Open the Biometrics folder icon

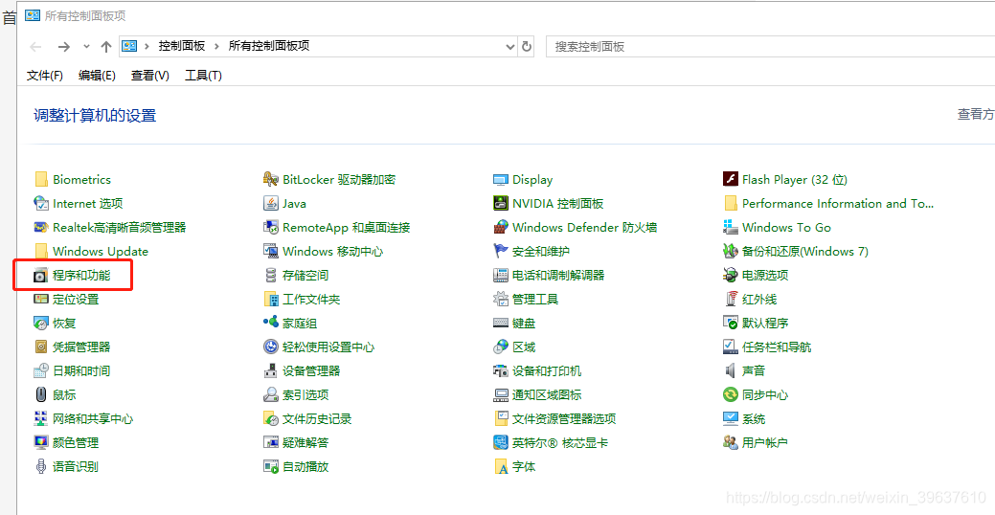pos(41,180)
